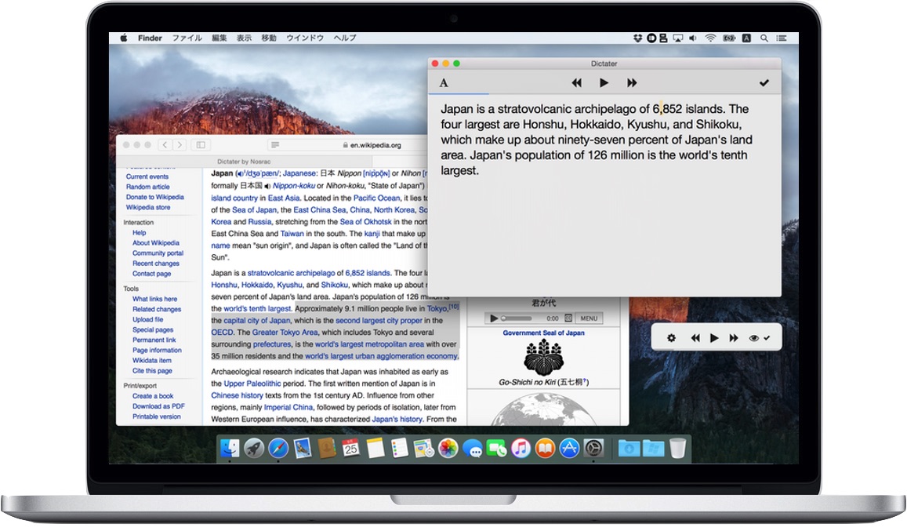
Task: Toggle captions on the anthem audio player
Action: coord(568,318)
